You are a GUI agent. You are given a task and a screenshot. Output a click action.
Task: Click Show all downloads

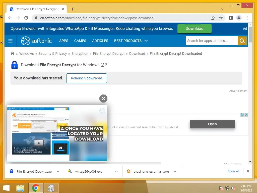click(233, 171)
